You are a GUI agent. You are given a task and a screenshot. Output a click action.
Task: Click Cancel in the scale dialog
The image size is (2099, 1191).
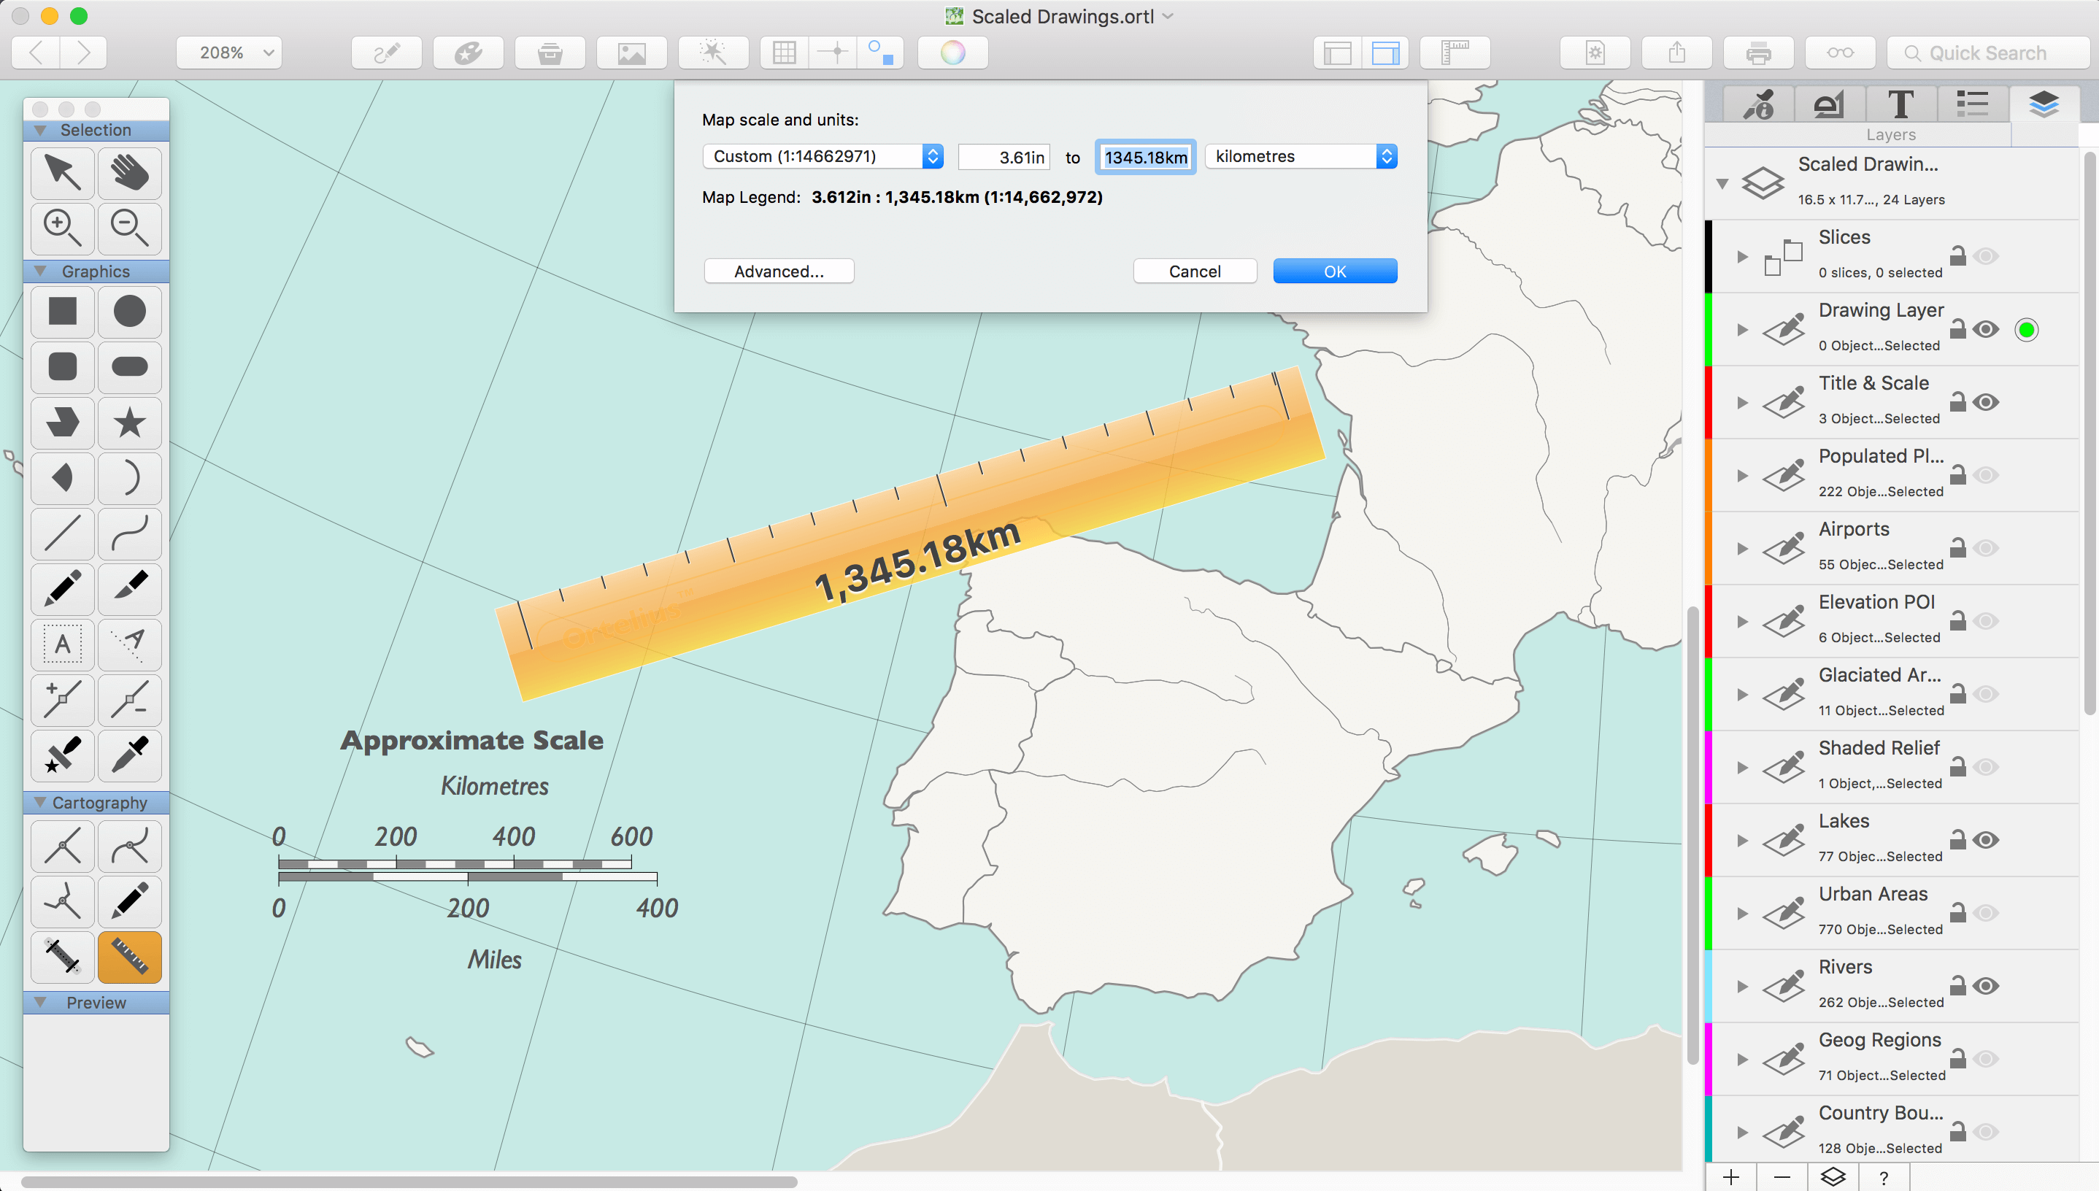point(1194,271)
